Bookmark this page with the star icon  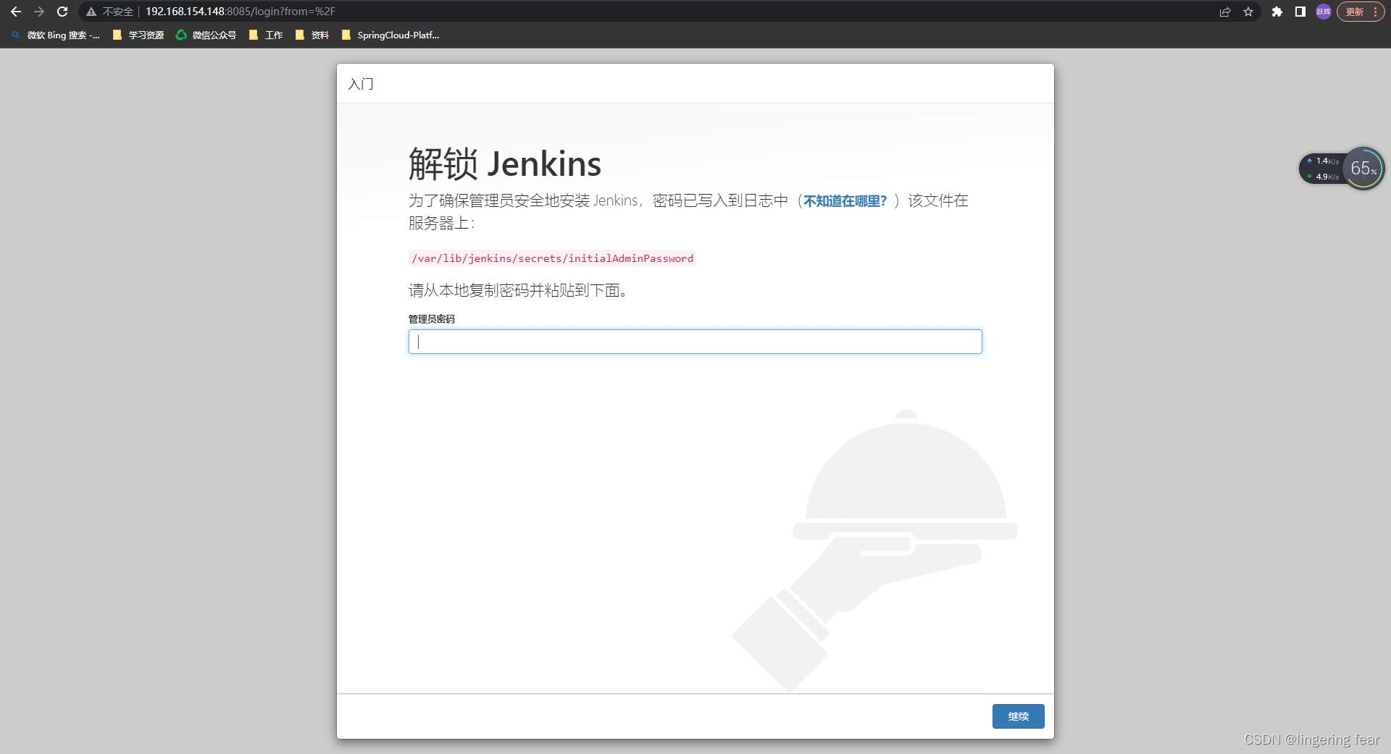(1248, 12)
